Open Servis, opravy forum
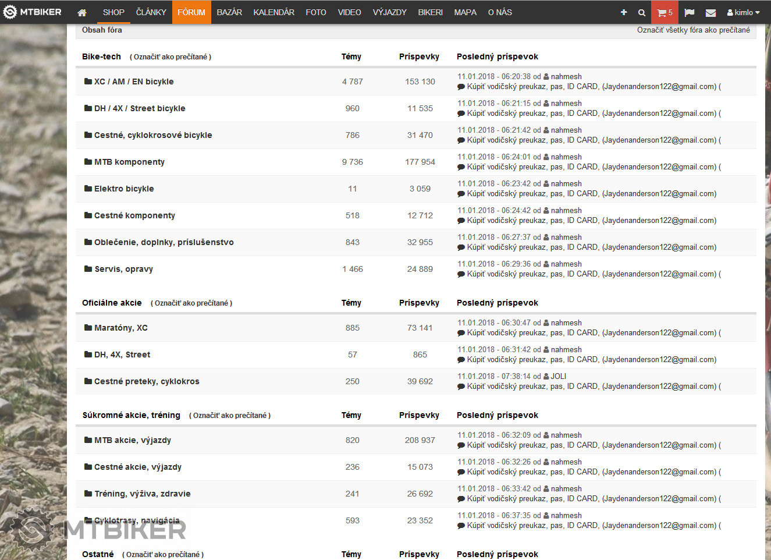This screenshot has width=771, height=560. tap(123, 269)
